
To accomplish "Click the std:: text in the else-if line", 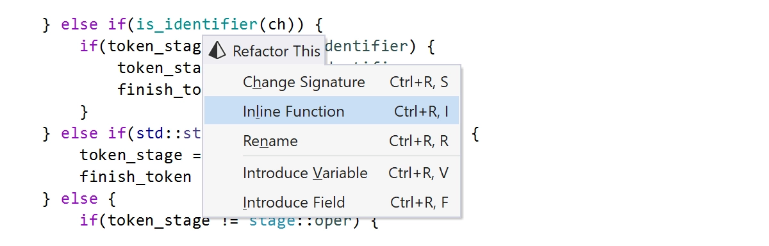I will tap(160, 134).
